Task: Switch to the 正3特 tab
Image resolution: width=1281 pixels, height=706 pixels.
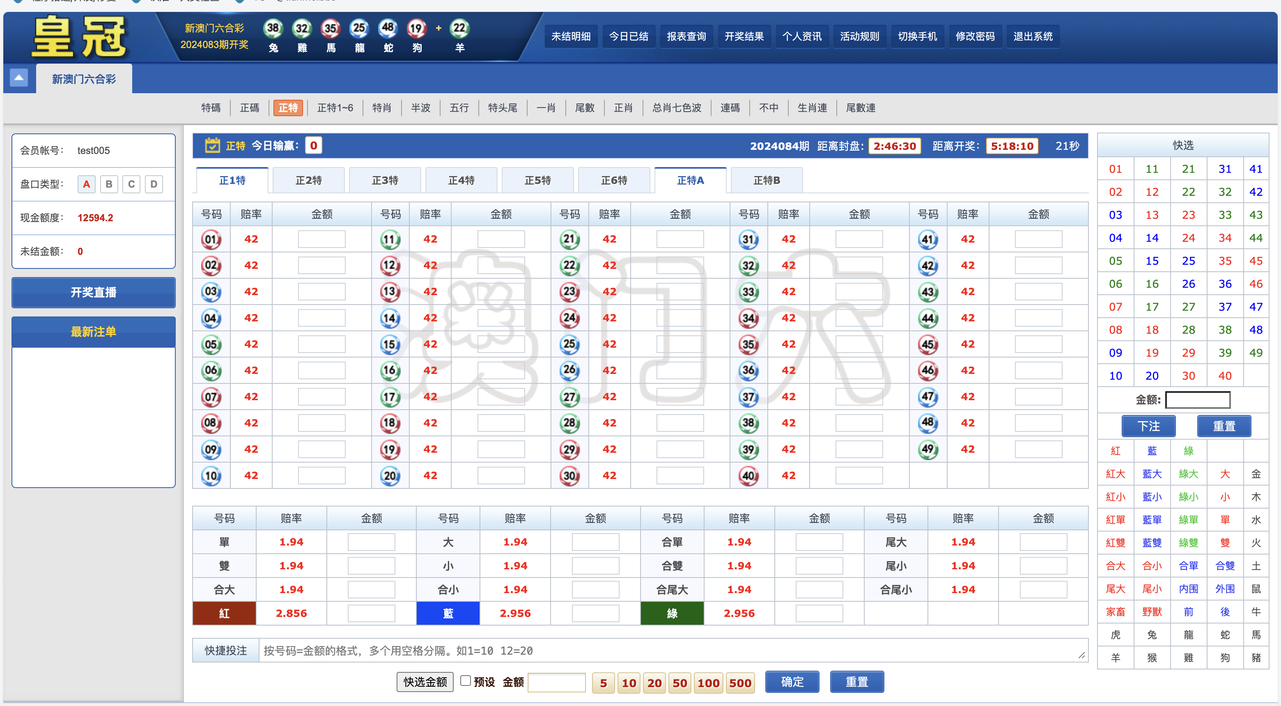Action: [x=385, y=180]
